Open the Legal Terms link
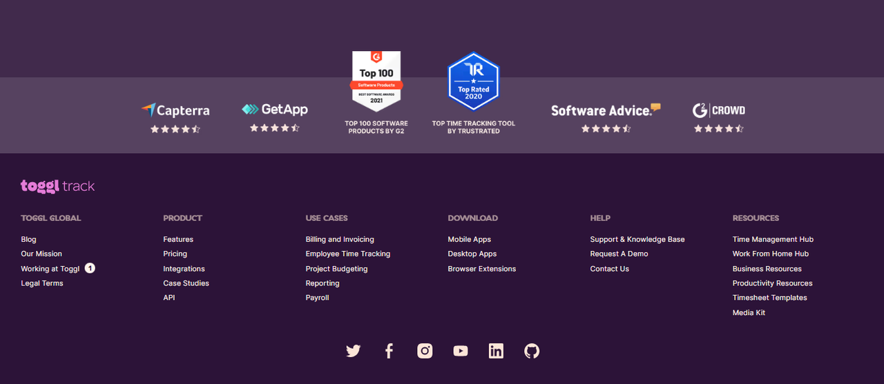 tap(42, 283)
